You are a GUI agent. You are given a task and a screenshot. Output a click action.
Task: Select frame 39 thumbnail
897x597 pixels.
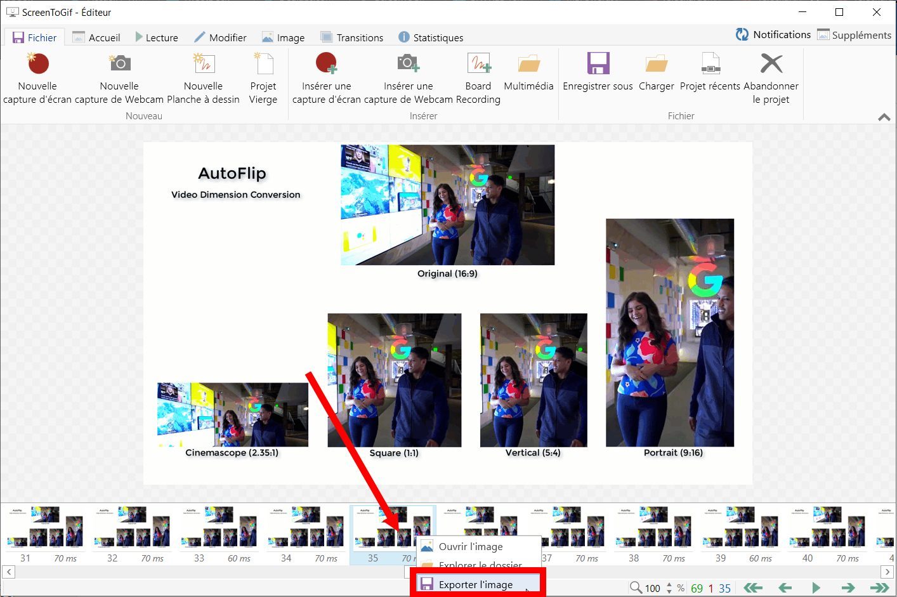click(x=740, y=534)
